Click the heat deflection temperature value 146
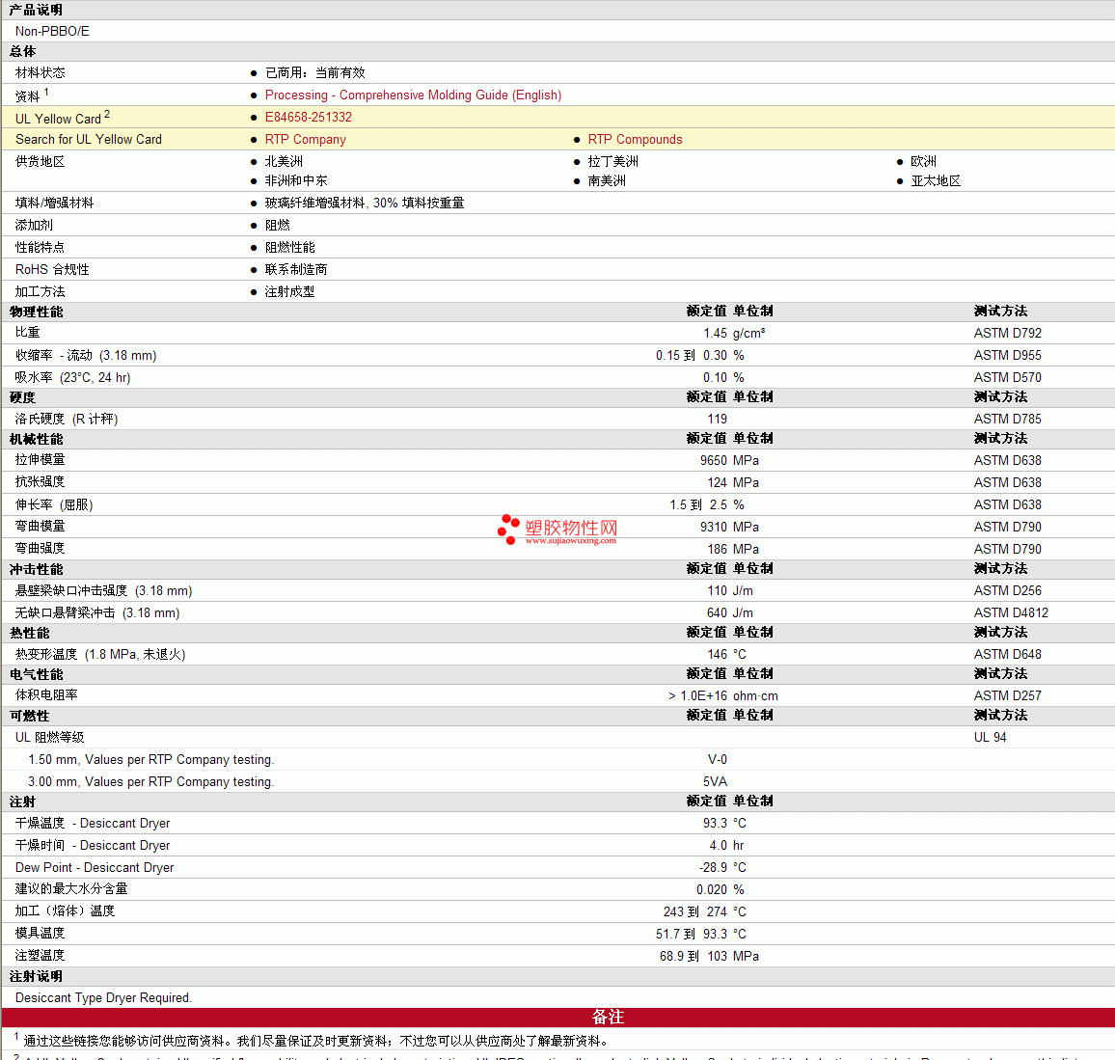 pyautogui.click(x=718, y=654)
